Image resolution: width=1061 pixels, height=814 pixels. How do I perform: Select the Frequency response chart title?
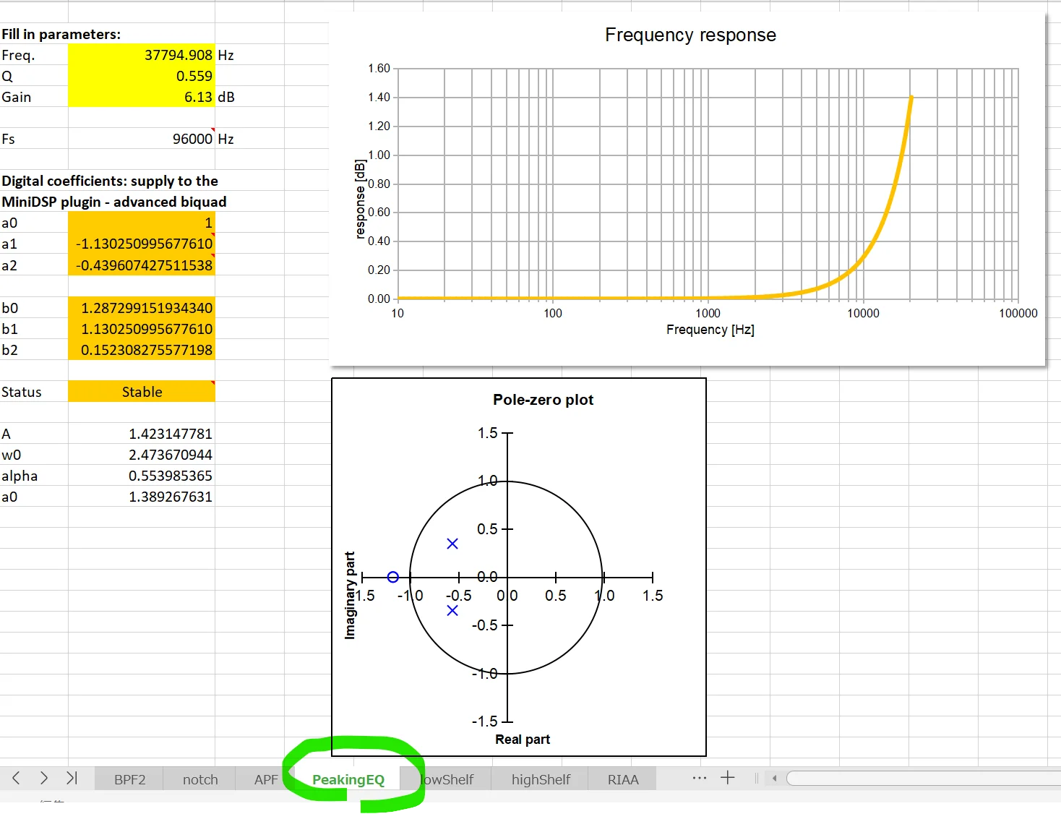click(x=690, y=35)
